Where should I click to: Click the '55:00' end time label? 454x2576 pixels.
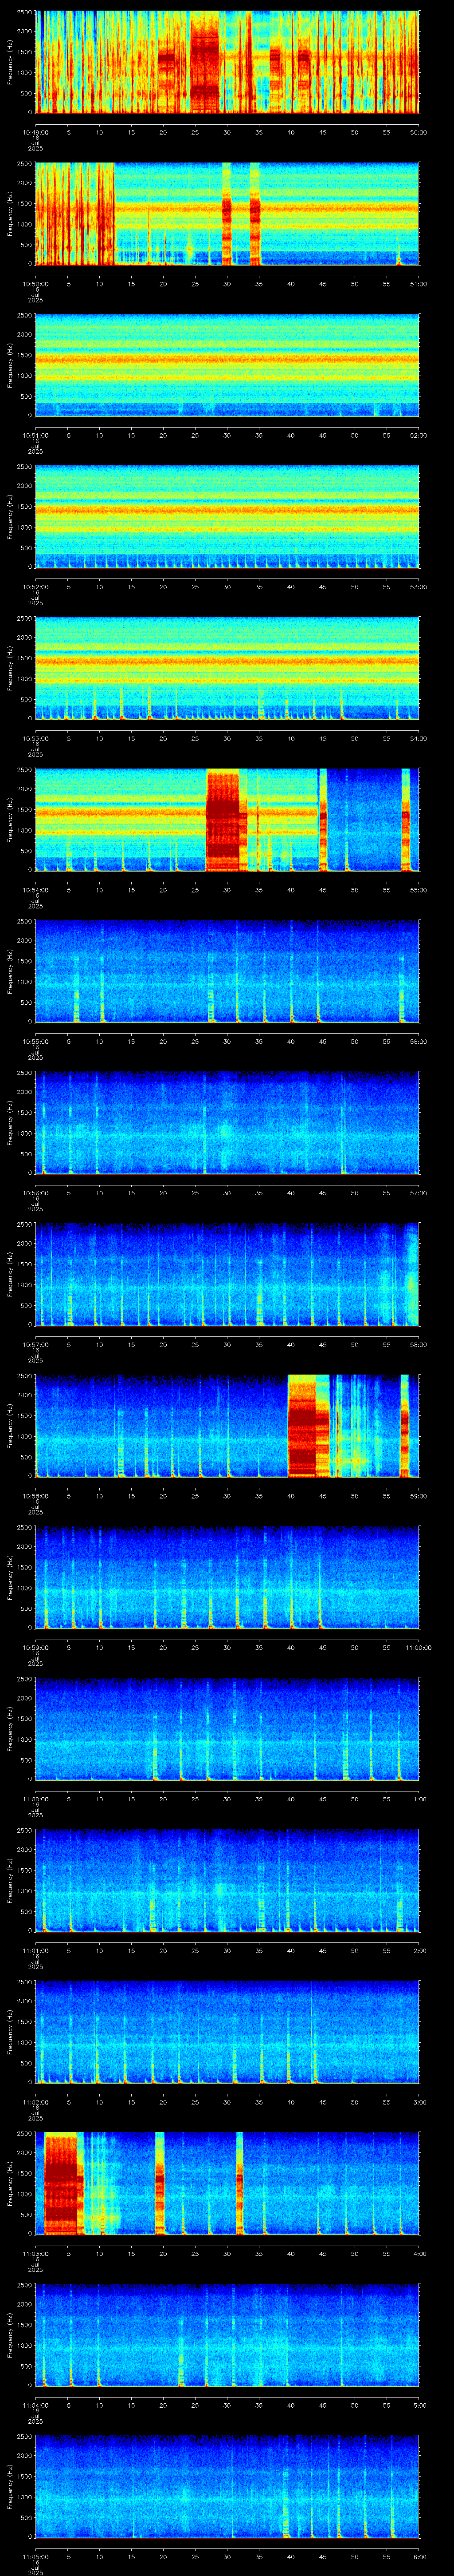(419, 890)
